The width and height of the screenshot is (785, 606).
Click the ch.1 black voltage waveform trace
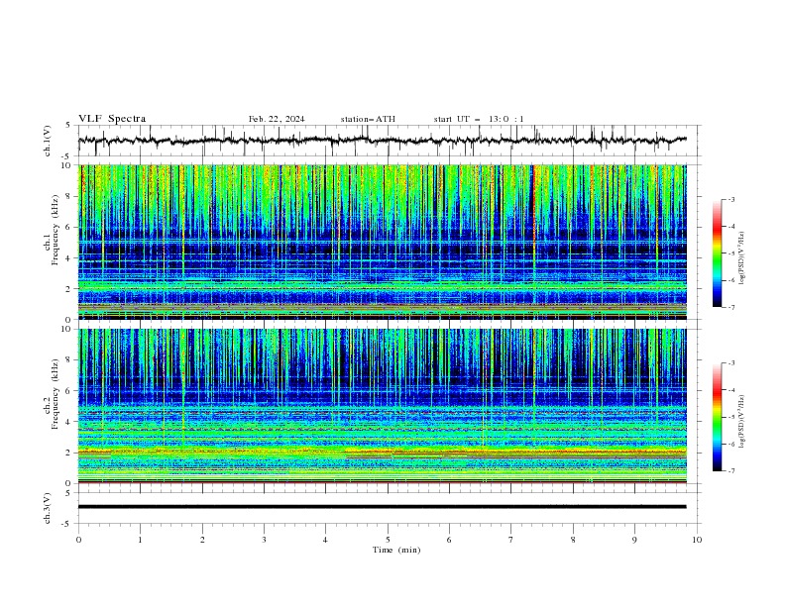(x=382, y=141)
